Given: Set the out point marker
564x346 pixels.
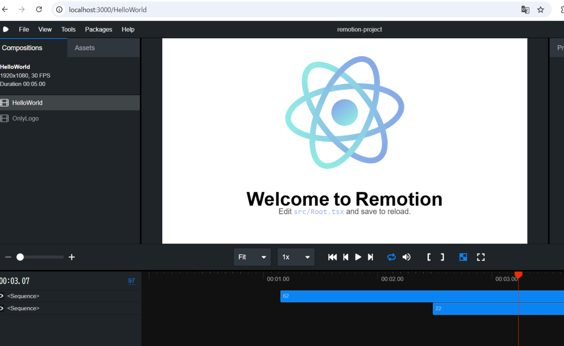Looking at the screenshot, I should [x=442, y=257].
